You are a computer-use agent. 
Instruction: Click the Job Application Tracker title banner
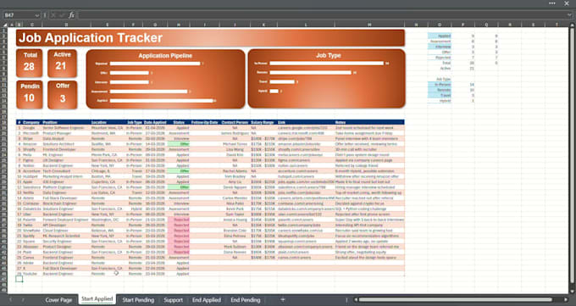tap(210, 38)
